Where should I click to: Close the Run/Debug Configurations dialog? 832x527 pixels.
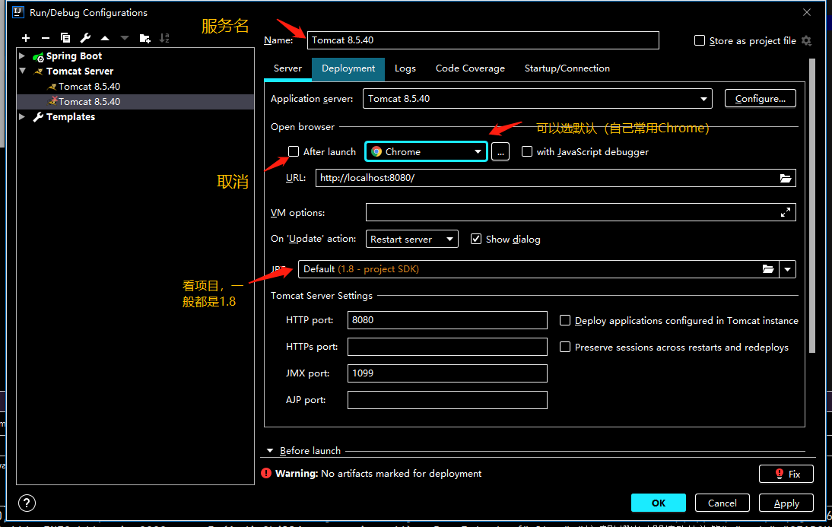coord(807,11)
